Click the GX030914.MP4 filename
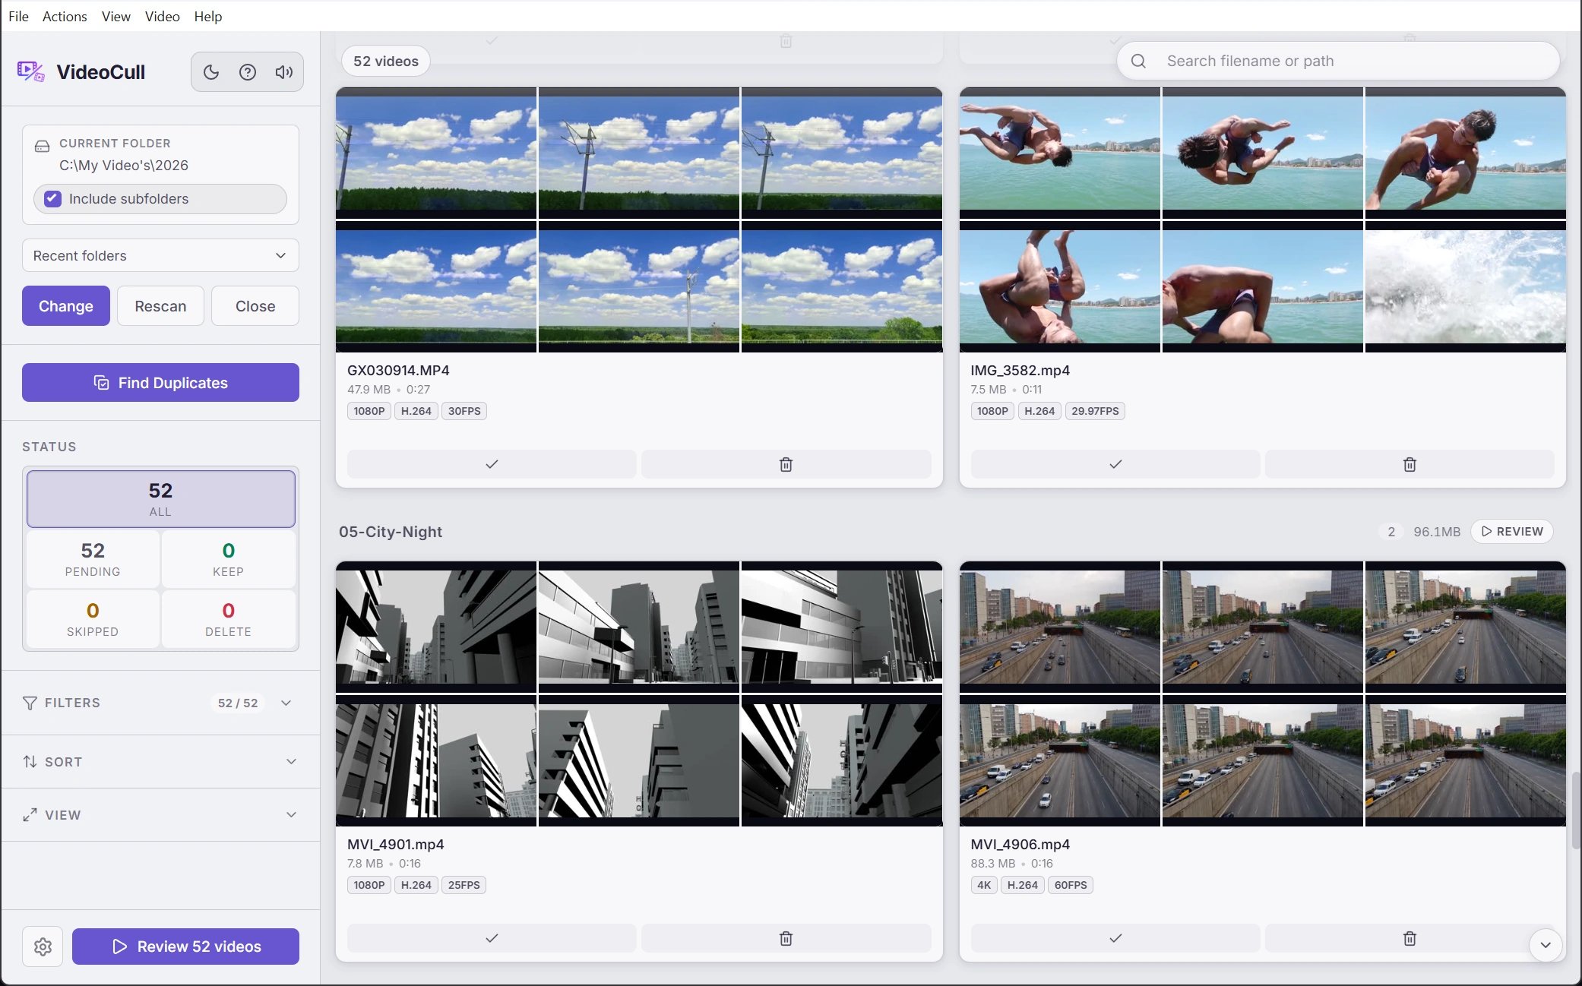The height and width of the screenshot is (986, 1582). (398, 370)
